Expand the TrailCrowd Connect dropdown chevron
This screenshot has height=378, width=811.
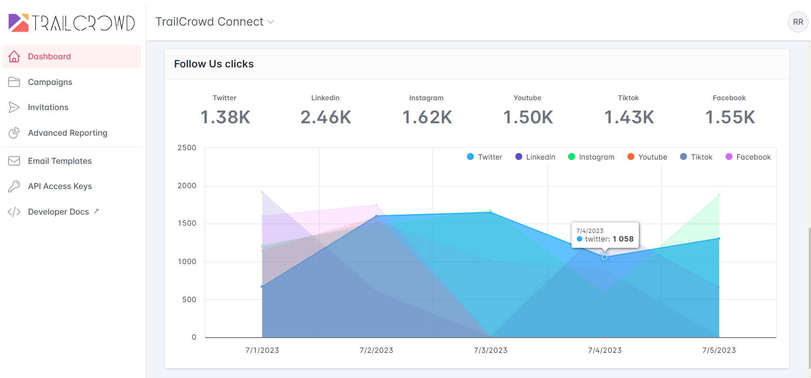coord(271,22)
